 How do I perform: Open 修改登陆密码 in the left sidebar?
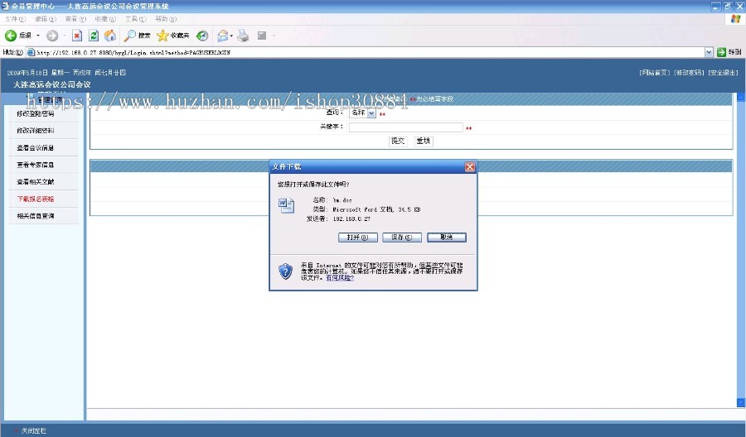pyautogui.click(x=35, y=113)
